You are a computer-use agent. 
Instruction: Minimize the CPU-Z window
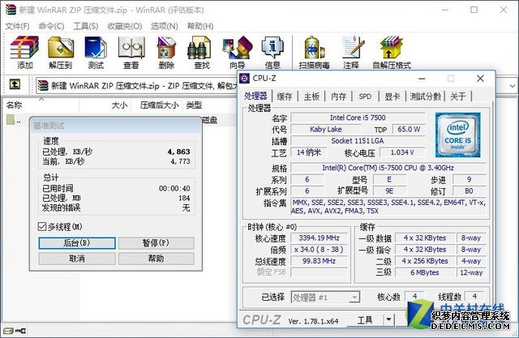point(422,79)
